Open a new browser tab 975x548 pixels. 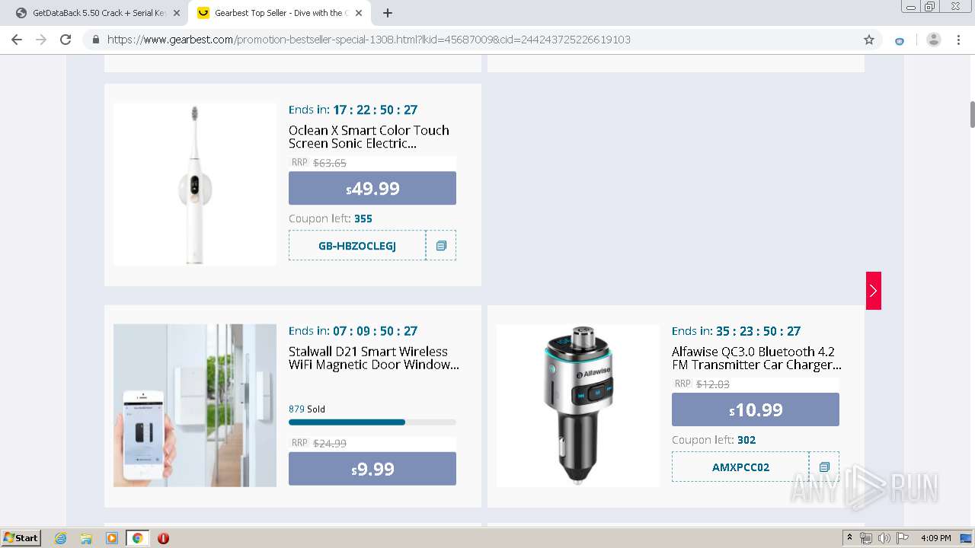click(388, 13)
